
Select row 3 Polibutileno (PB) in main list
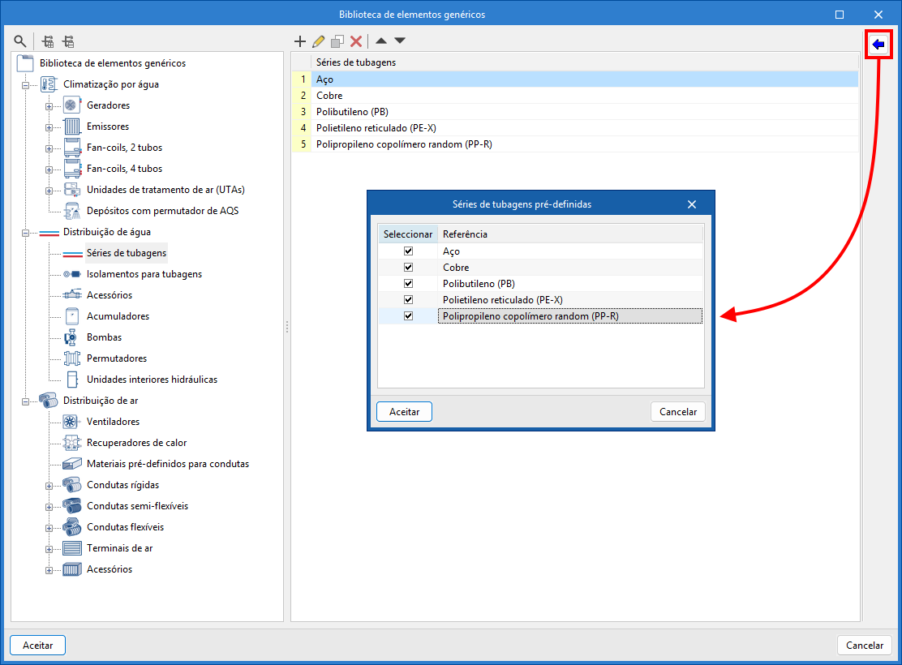click(575, 112)
